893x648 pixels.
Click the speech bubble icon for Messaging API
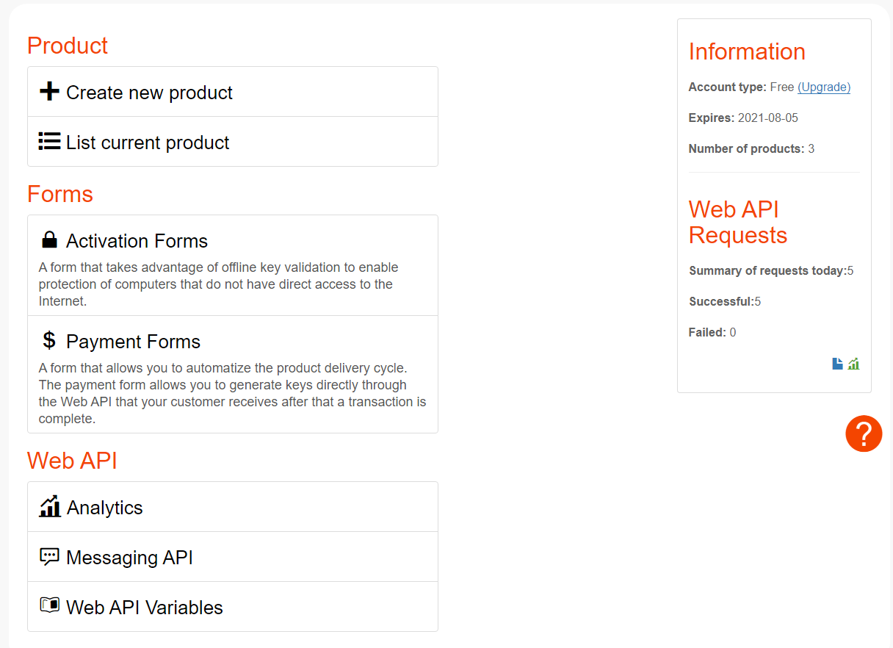pos(49,557)
